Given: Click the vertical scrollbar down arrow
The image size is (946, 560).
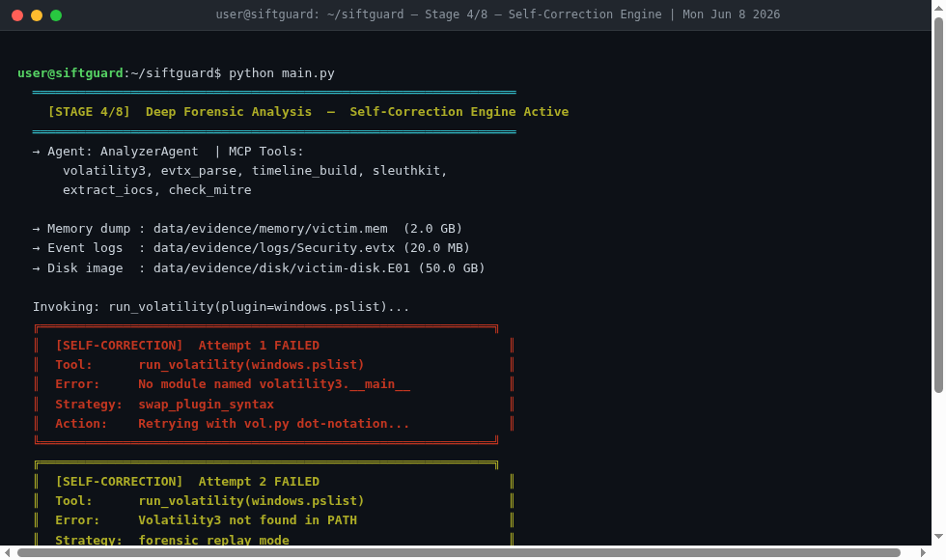Looking at the screenshot, I should (x=938, y=536).
